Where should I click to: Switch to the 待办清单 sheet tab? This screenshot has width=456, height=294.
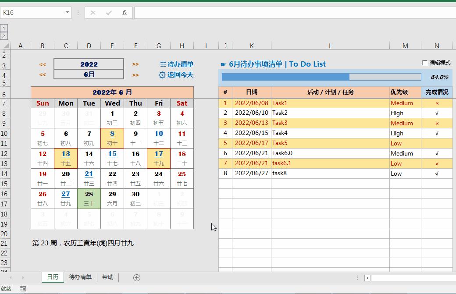(x=80, y=277)
